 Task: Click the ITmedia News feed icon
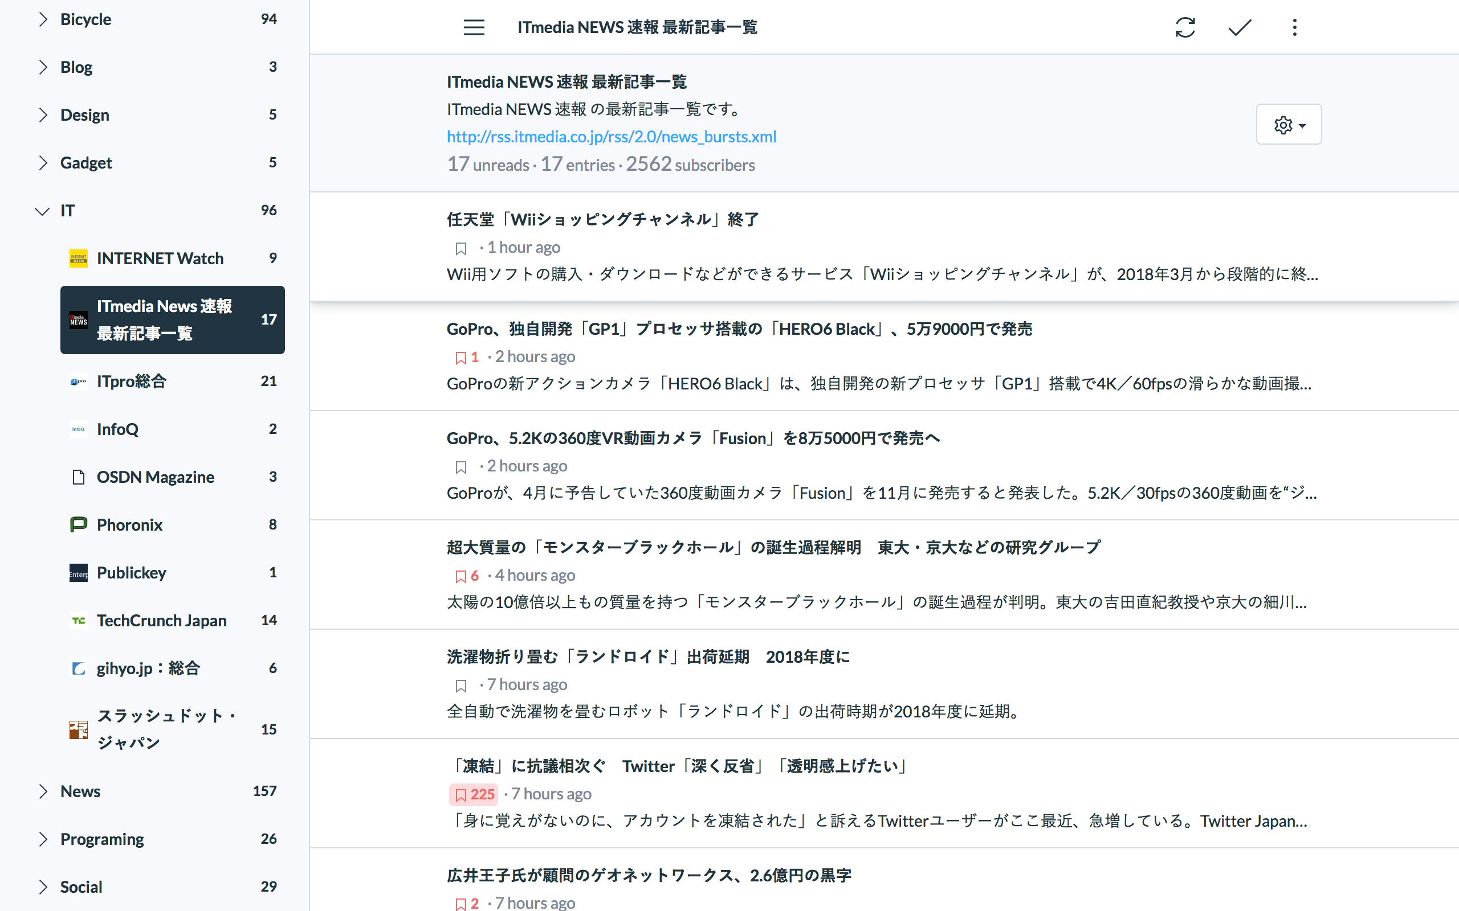[x=79, y=320]
